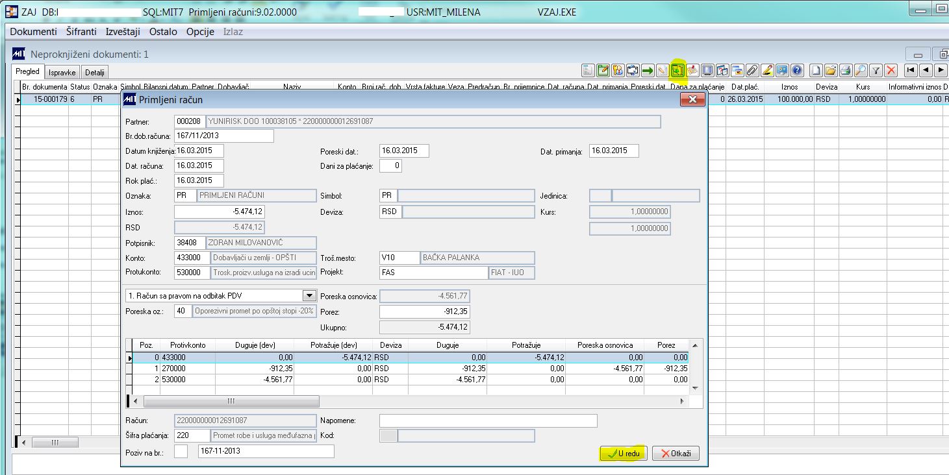This screenshot has width=949, height=475.
Task: Click the Dat. primanja date field
Action: coord(614,151)
